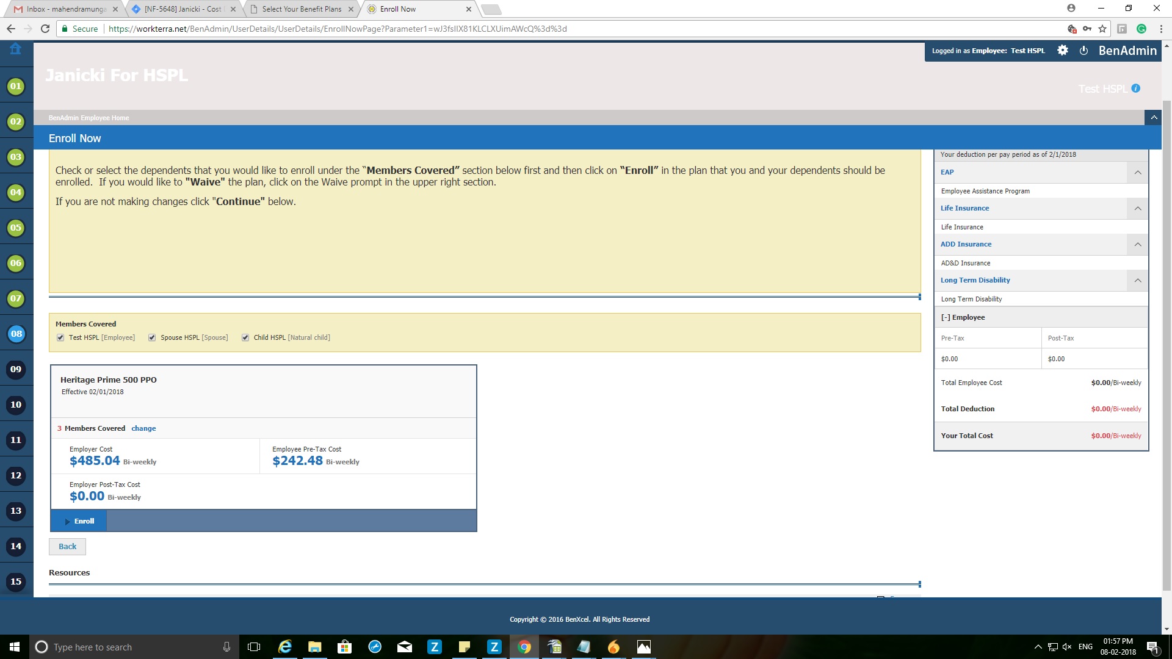Reload the browser page
This screenshot has width=1172, height=659.
click(45, 29)
